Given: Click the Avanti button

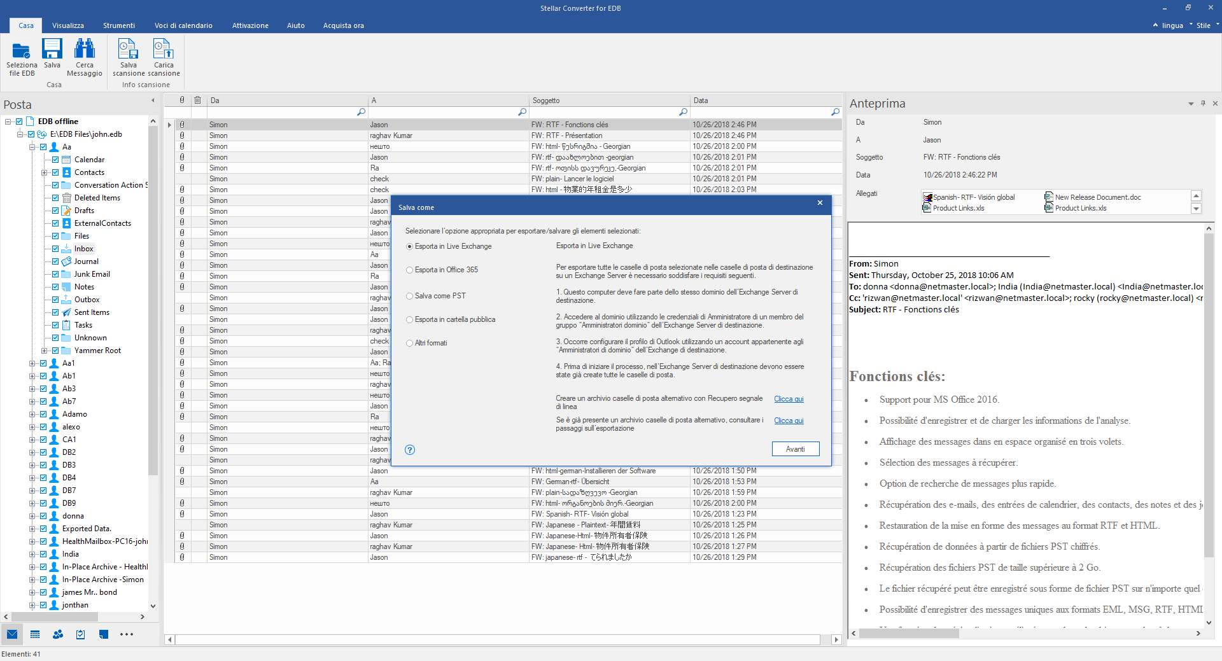Looking at the screenshot, I should [x=796, y=449].
